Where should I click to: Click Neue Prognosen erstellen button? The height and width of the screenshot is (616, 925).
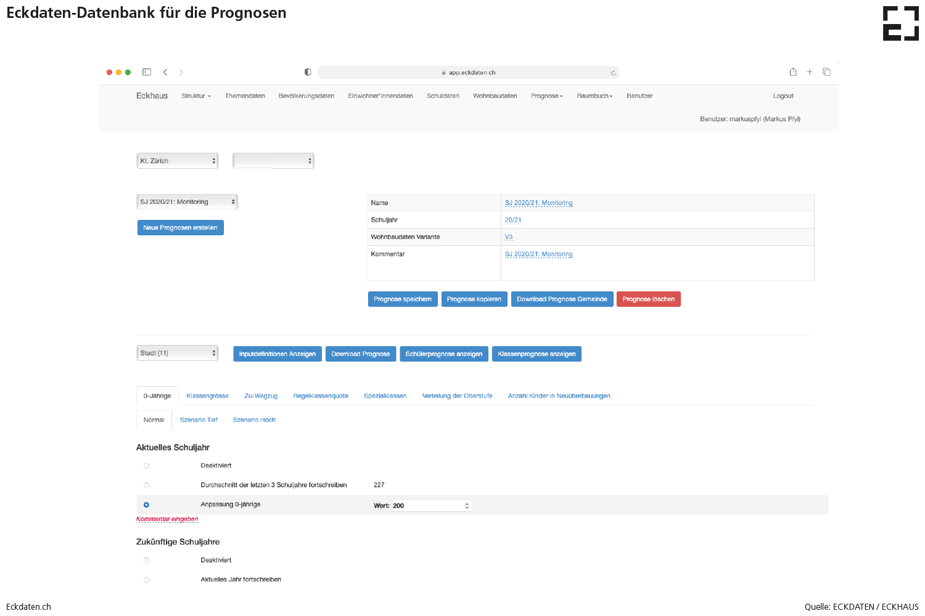(180, 228)
